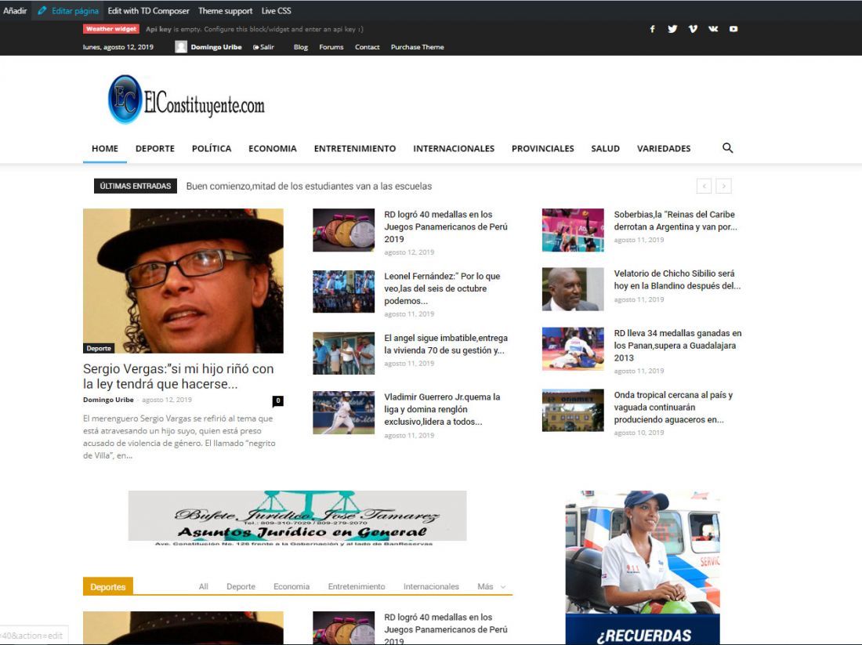
Task: Open the YouTube social icon in top bar
Action: [x=733, y=29]
